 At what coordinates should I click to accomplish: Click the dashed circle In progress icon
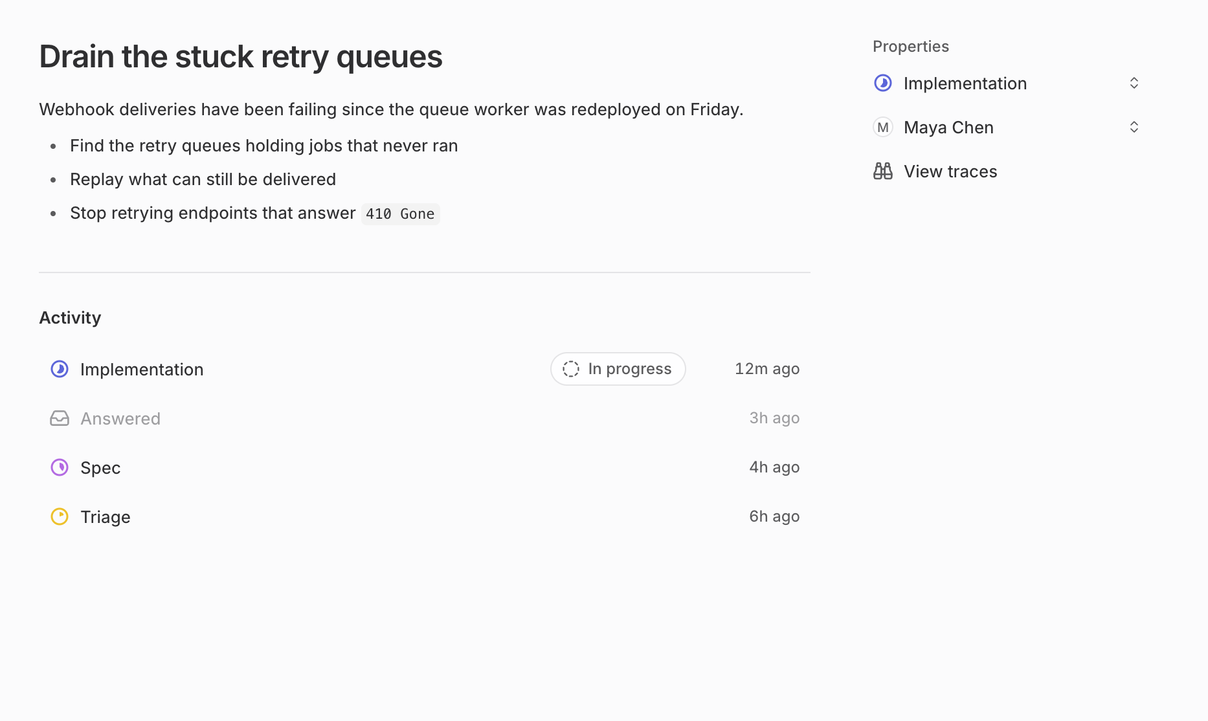coord(571,369)
